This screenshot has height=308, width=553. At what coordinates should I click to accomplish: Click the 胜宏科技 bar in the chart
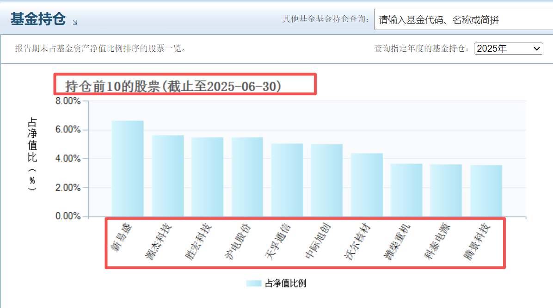point(207,177)
